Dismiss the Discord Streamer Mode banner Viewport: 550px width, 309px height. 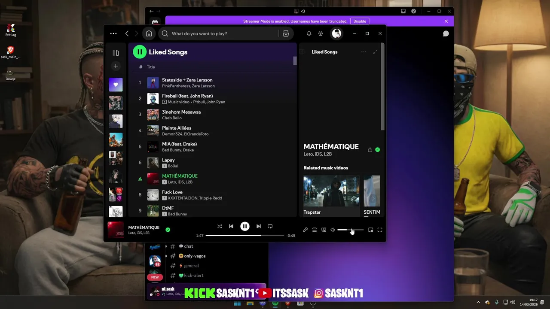[x=446, y=21]
